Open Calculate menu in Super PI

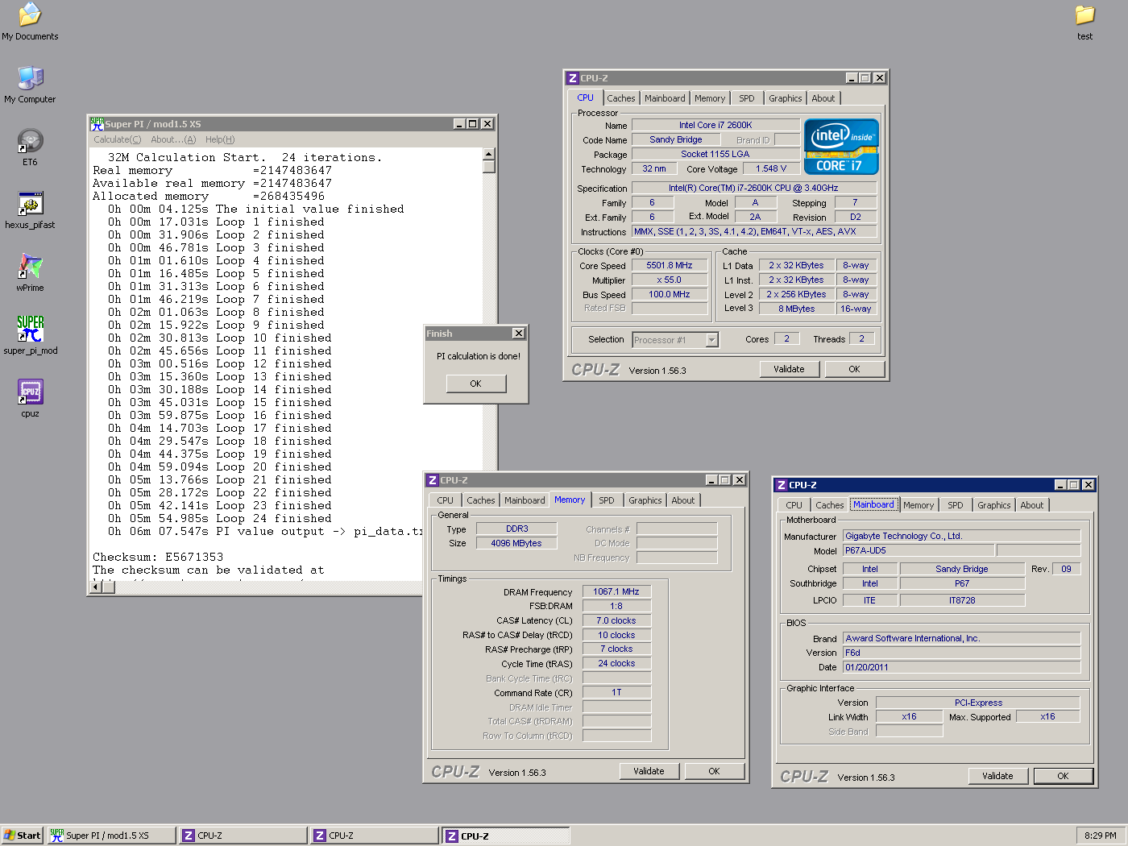(117, 139)
